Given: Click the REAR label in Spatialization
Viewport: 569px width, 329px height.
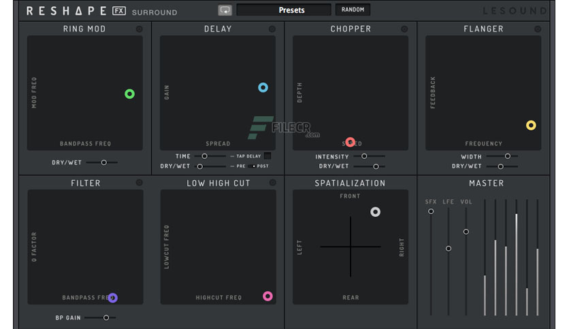Looking at the screenshot, I should pos(351,298).
